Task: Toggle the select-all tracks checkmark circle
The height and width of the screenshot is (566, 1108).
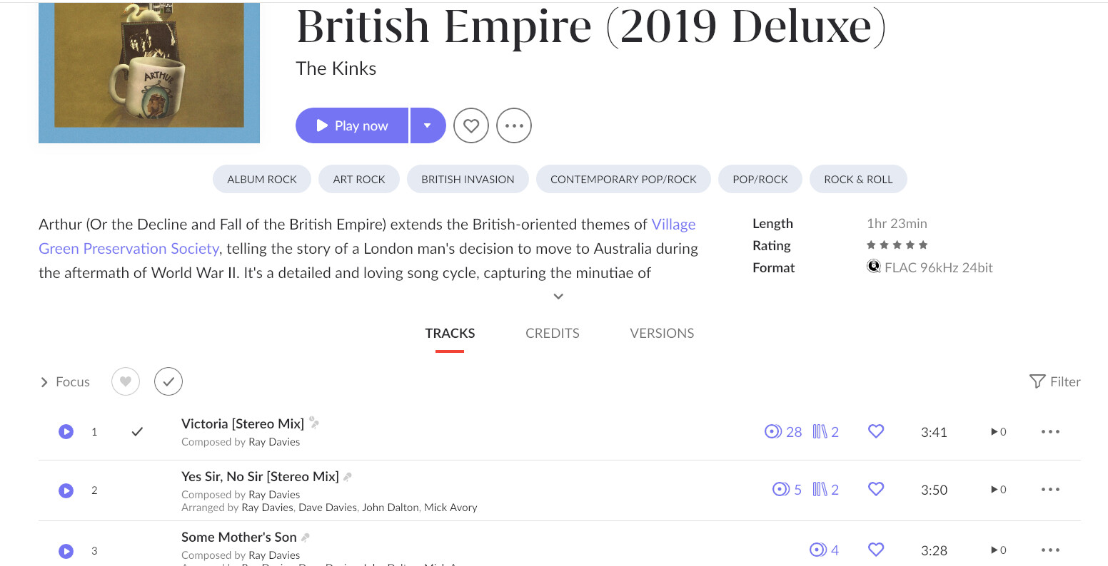Action: point(168,381)
